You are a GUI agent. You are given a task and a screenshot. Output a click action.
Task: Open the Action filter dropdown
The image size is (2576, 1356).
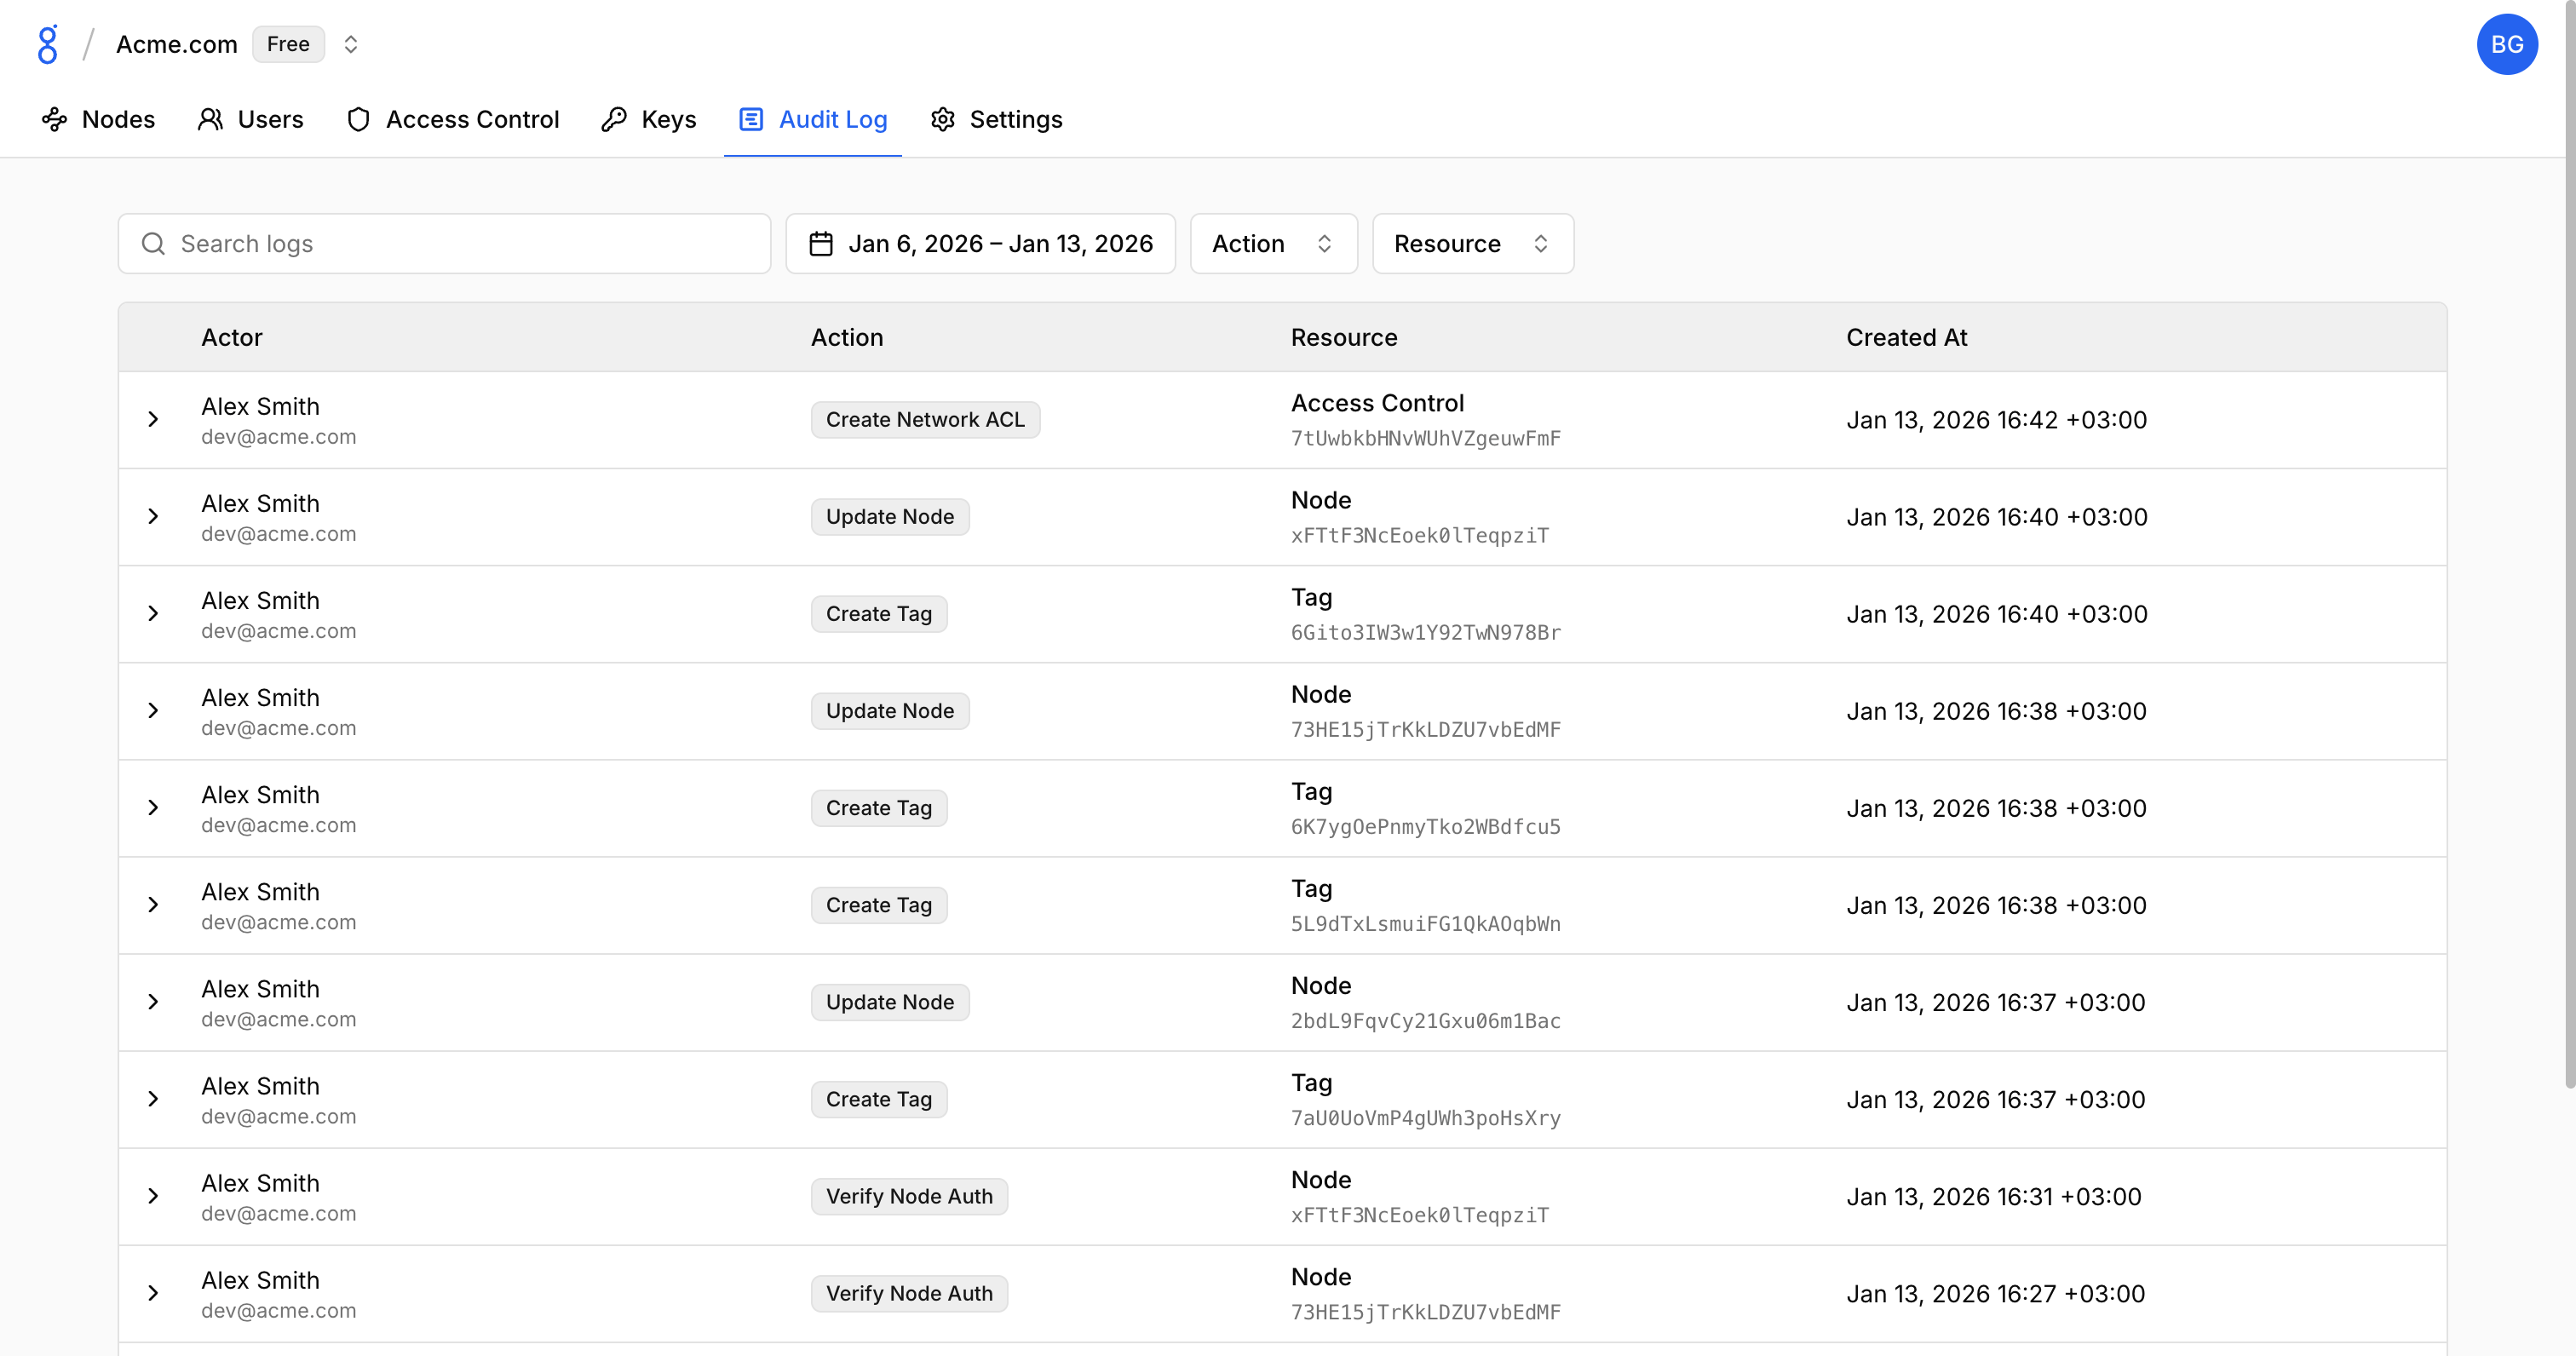[x=1272, y=244]
